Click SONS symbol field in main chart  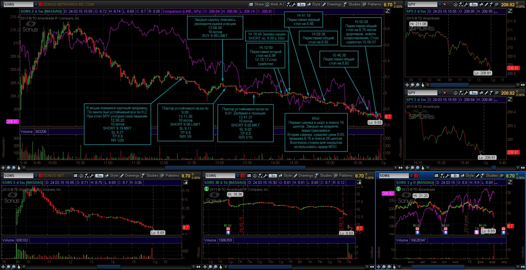click(x=18, y=4)
